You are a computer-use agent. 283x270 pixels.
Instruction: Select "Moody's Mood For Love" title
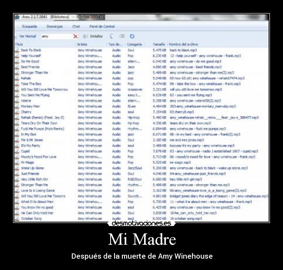tap(38, 157)
